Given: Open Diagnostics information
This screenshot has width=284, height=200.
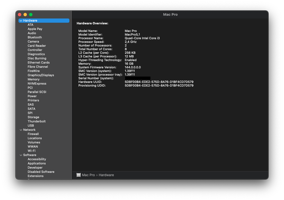Looking at the screenshot, I should point(36,54).
